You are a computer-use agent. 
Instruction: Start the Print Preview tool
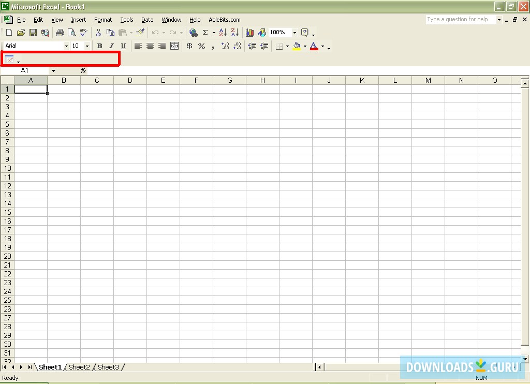(x=72, y=32)
